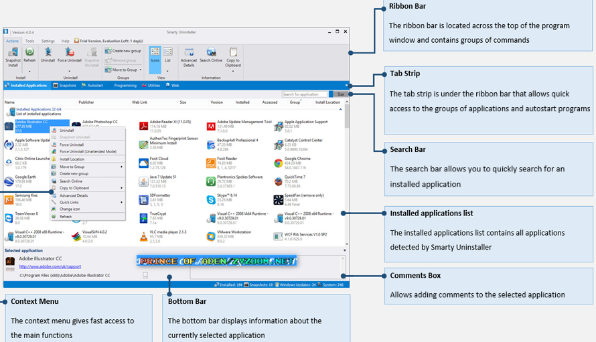
Task: Click Create new group in the ribbon
Action: point(123,51)
